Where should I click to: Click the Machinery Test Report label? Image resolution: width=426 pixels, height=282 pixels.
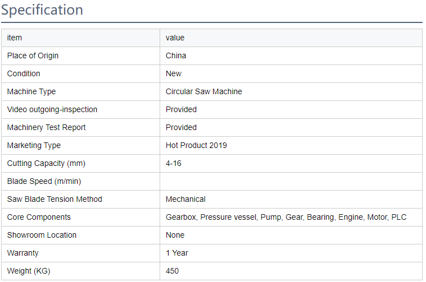tap(46, 127)
